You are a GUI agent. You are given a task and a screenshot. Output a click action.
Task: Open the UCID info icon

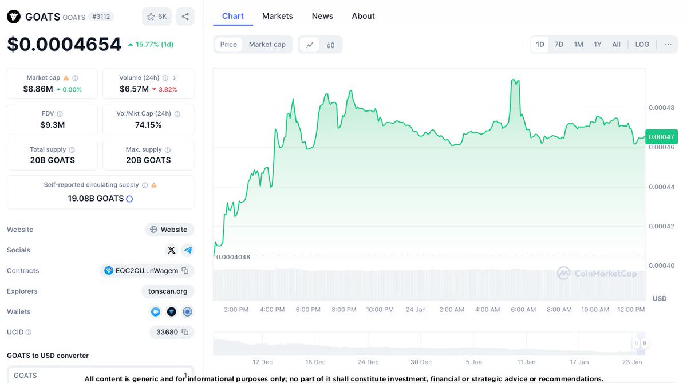29,332
